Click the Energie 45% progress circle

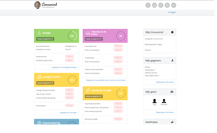72,36
